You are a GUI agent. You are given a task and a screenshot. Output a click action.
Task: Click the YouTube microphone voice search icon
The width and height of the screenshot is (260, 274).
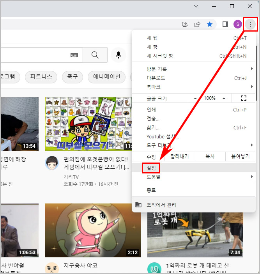119,55
